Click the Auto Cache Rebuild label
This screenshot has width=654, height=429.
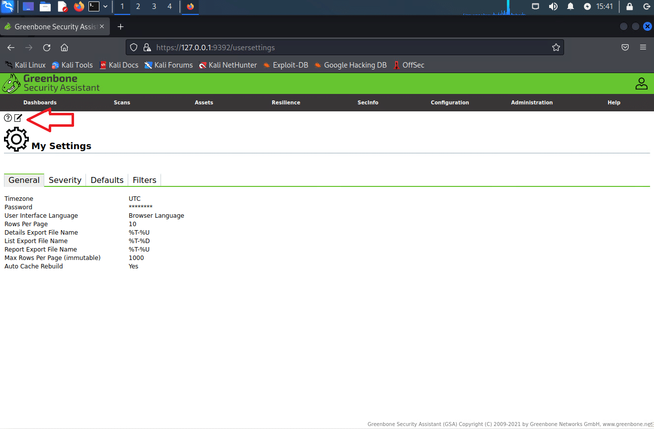pyautogui.click(x=34, y=266)
